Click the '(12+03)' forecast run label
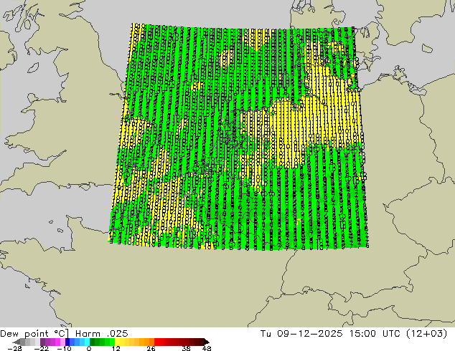Image resolution: width=455 pixels, height=351 pixels. coord(426,334)
